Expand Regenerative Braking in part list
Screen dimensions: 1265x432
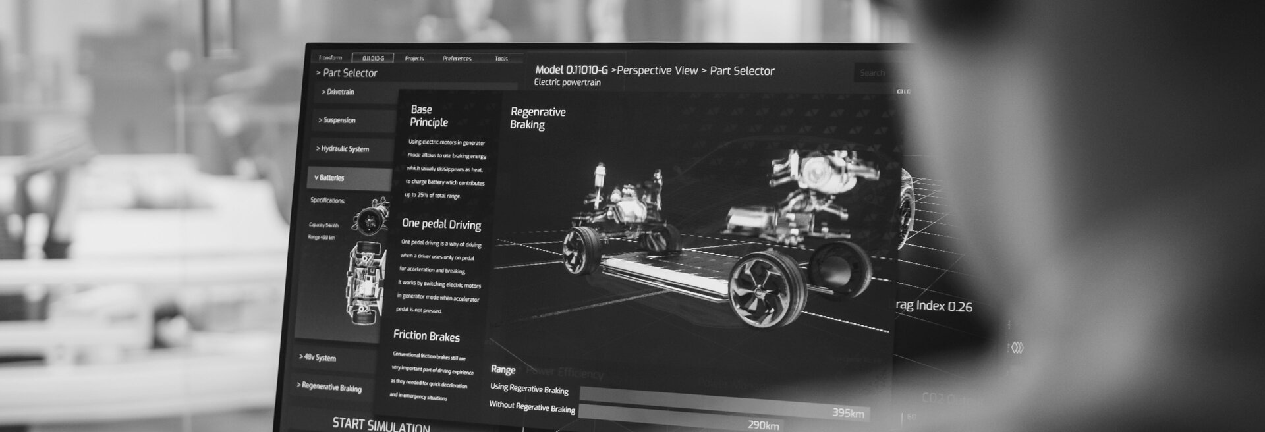[329, 387]
